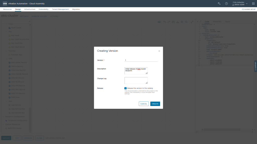Open the Version History link
257x144 pixels.
[39, 16]
